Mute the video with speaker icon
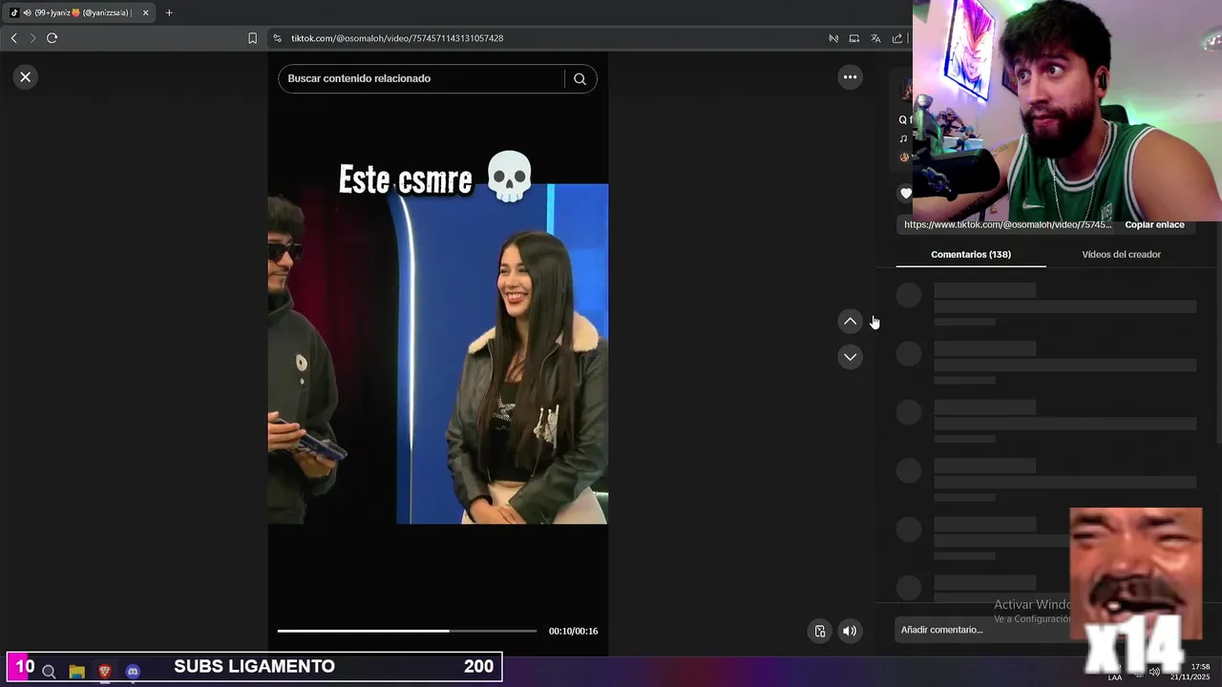The height and width of the screenshot is (687, 1222). click(850, 631)
